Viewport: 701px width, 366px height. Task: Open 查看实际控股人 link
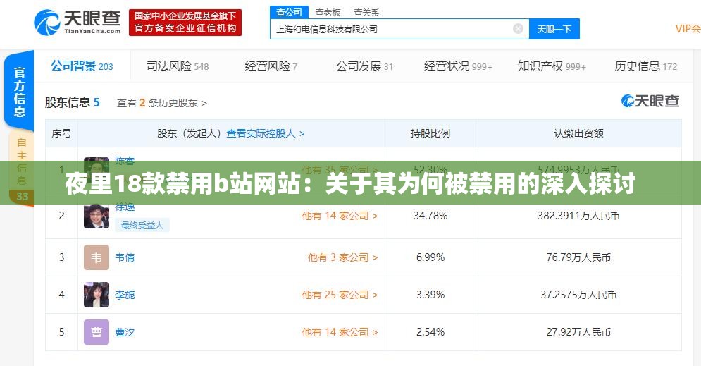pyautogui.click(x=266, y=133)
